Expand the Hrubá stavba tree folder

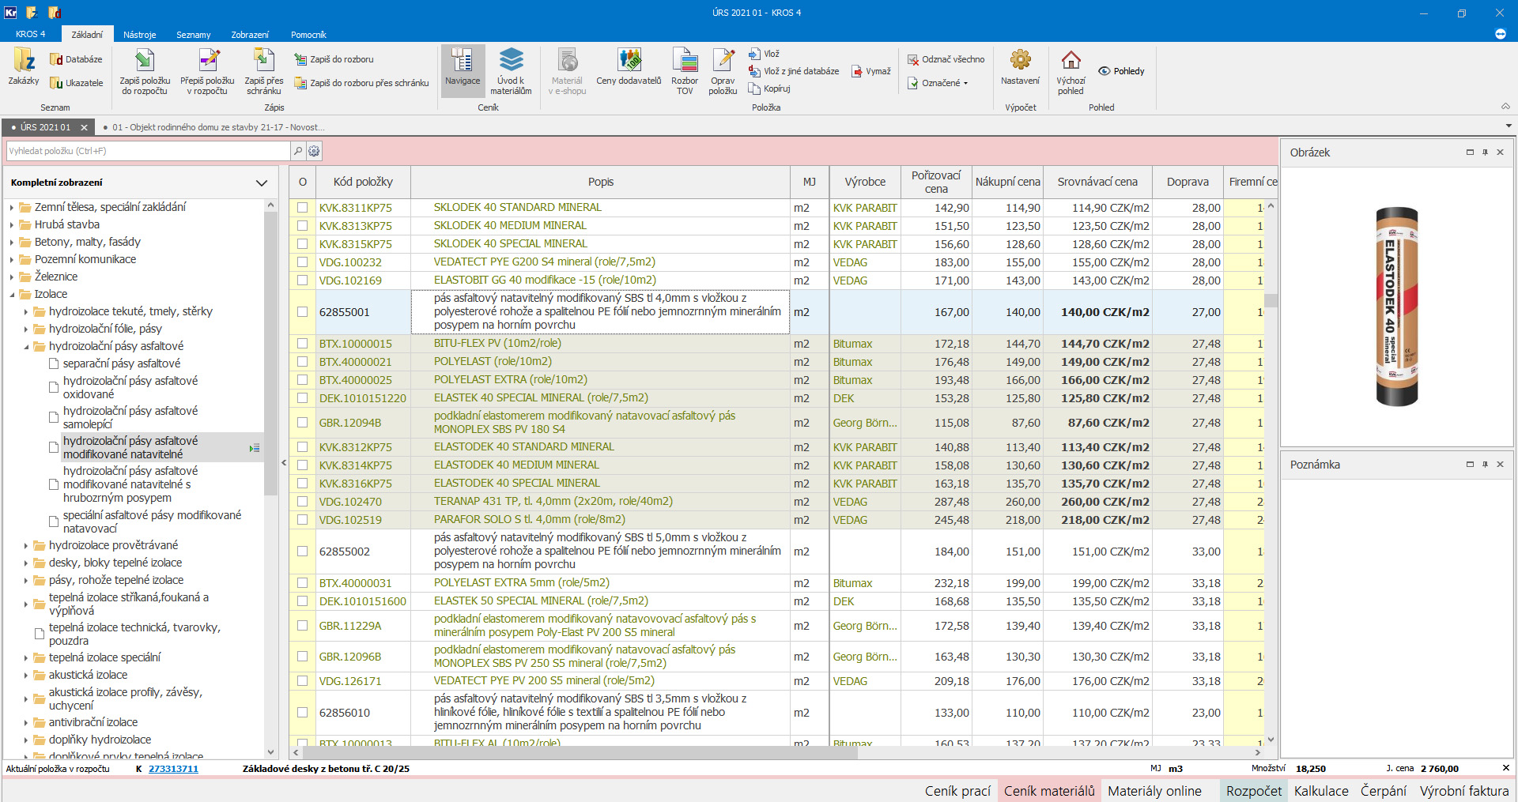point(12,225)
